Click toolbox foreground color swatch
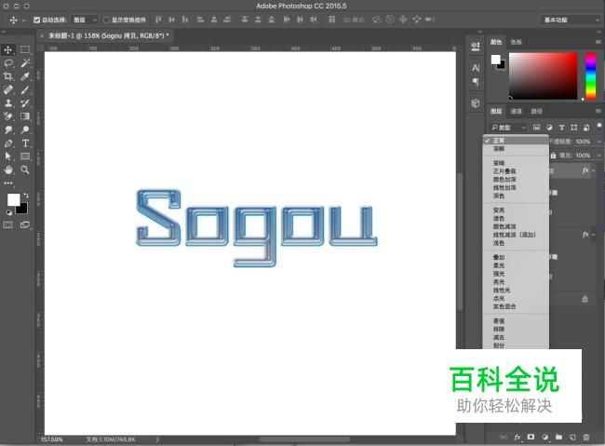605x446 pixels. click(14, 199)
